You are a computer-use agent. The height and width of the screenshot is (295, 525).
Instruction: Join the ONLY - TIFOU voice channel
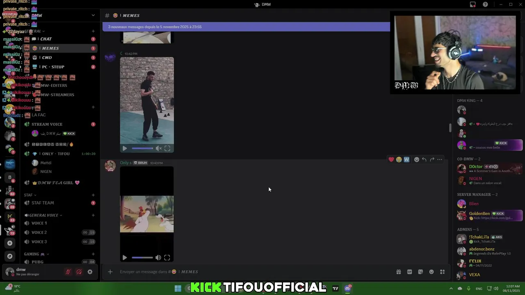pyautogui.click(x=60, y=154)
